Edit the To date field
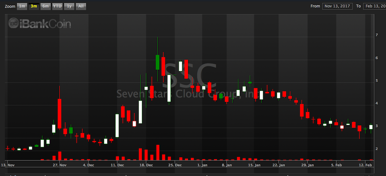 click(x=374, y=6)
